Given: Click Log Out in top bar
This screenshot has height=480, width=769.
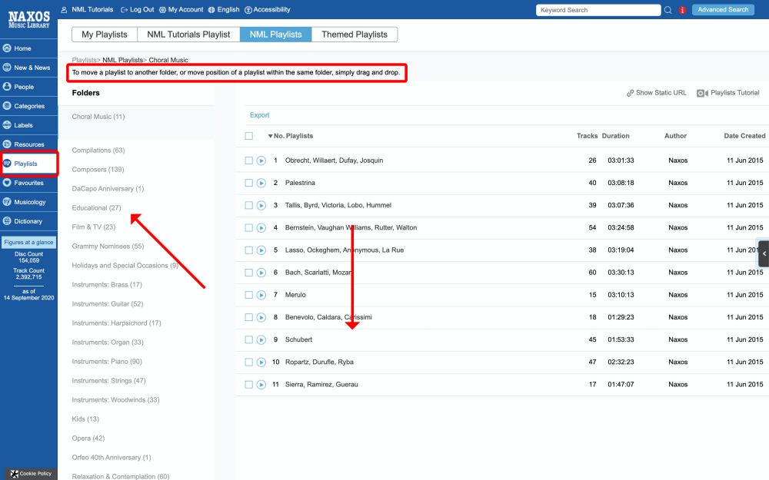Looking at the screenshot, I should [x=138, y=9].
